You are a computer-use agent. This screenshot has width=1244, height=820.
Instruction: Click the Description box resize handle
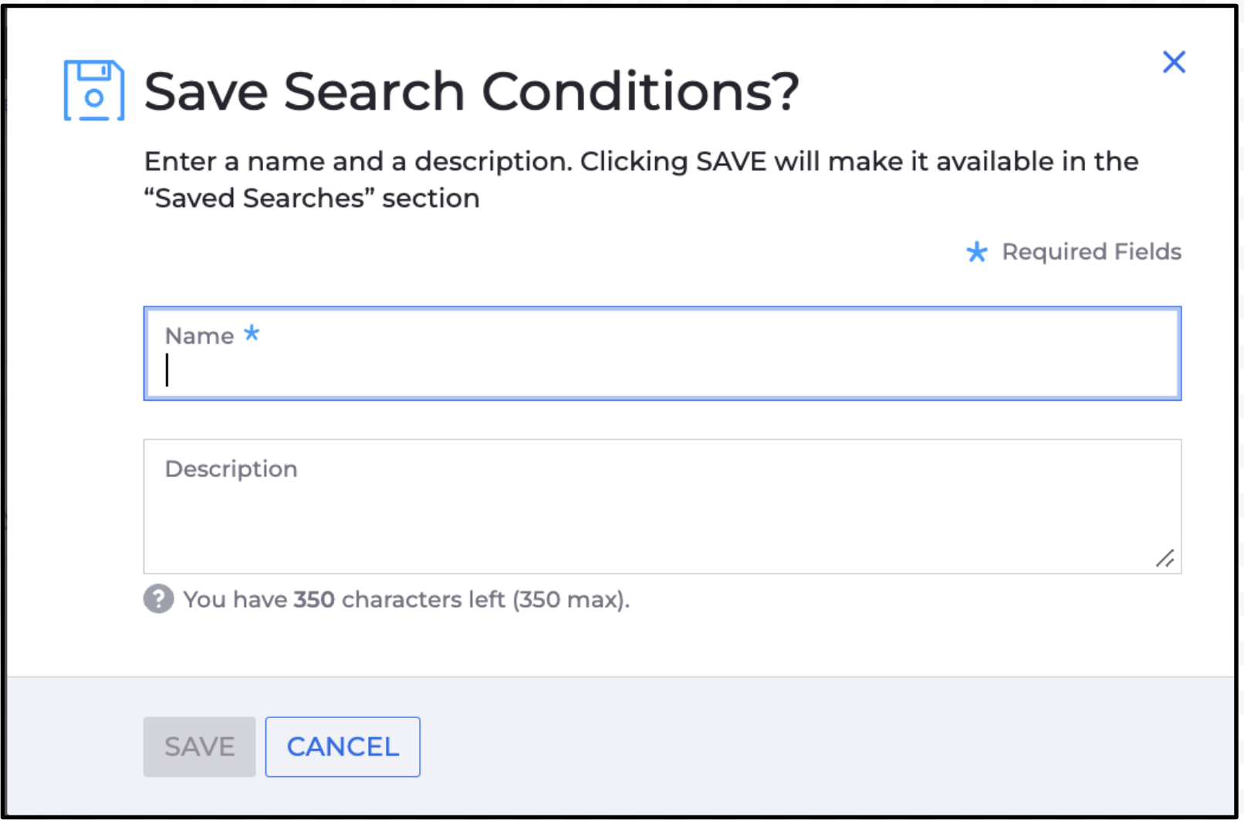point(1165,558)
